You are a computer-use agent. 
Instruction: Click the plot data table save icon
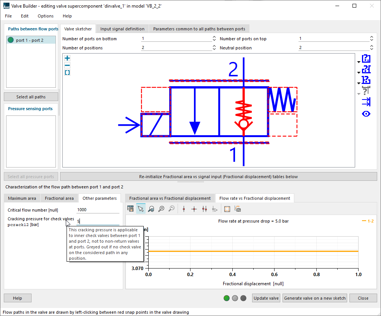click(x=130, y=209)
